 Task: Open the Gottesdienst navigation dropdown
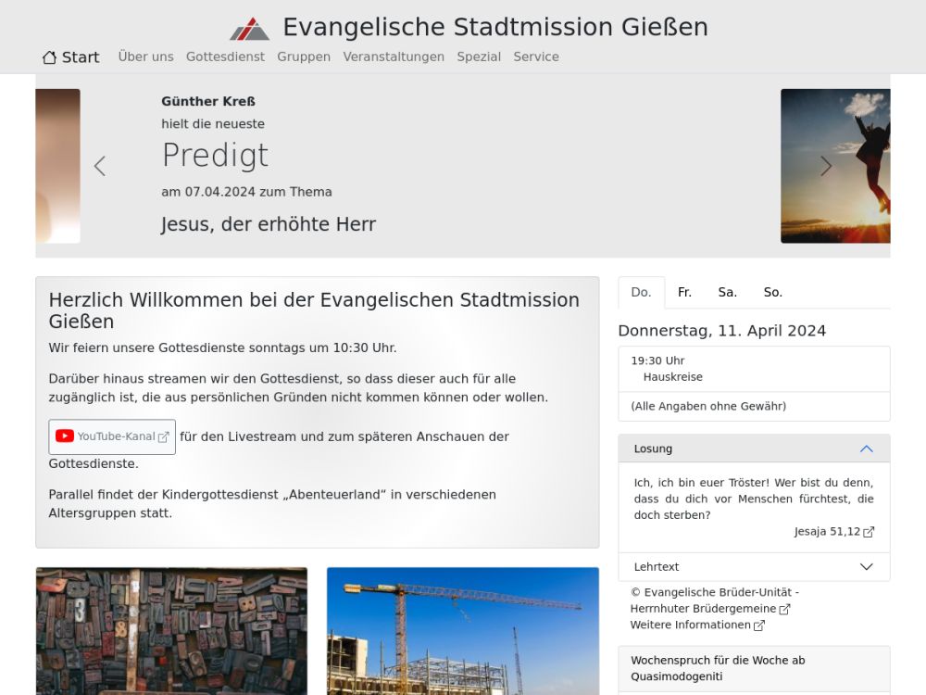[x=225, y=57]
